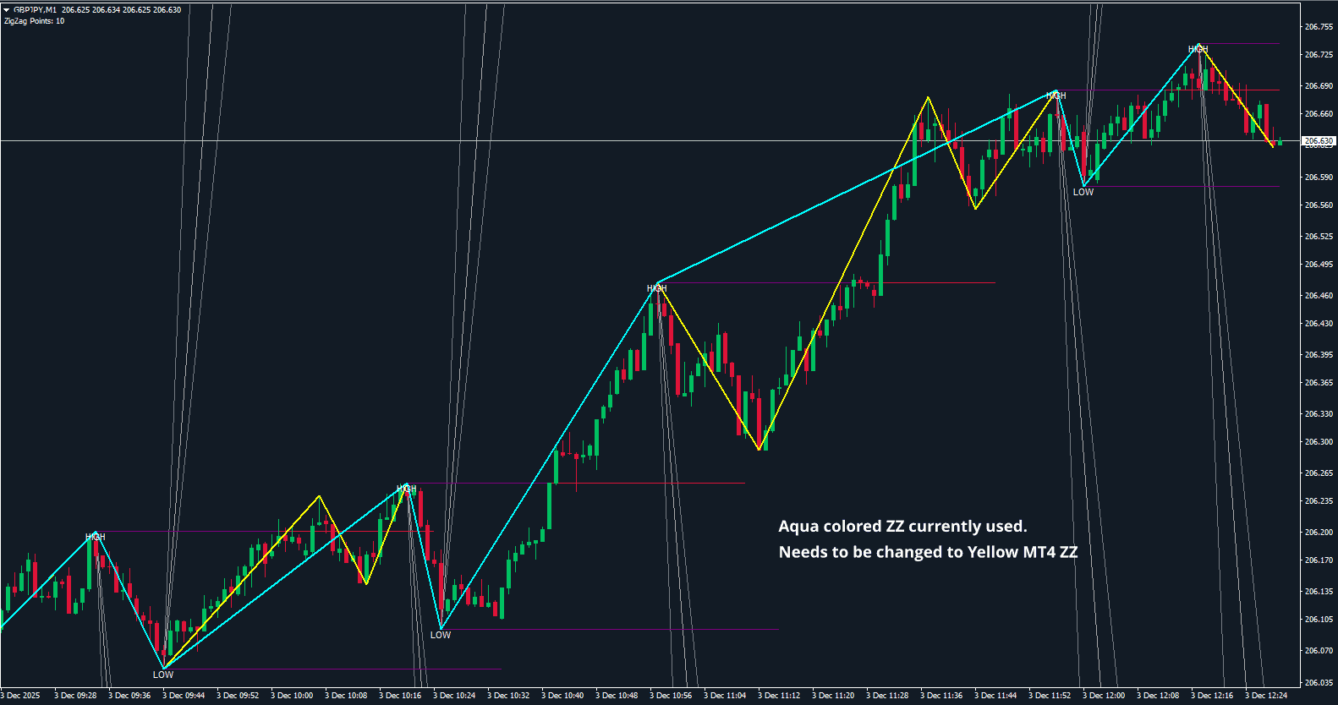Click the '3 Dec 12:16' time label
Screen dimensions: 1338x705
coord(1212,696)
